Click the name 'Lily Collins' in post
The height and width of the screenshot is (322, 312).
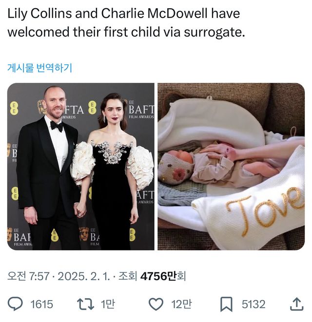(34, 14)
